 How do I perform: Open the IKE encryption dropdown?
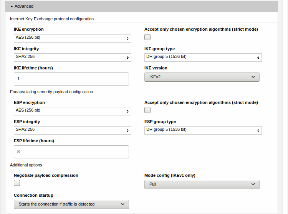tap(72, 38)
